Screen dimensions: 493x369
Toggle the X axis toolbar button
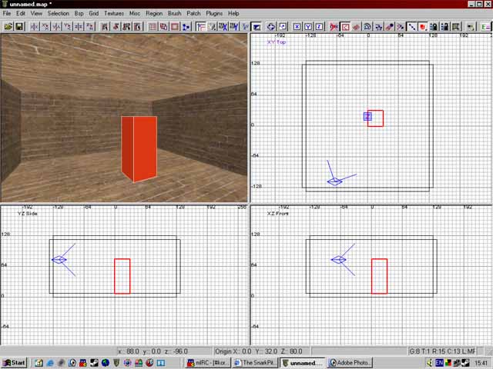(297, 26)
